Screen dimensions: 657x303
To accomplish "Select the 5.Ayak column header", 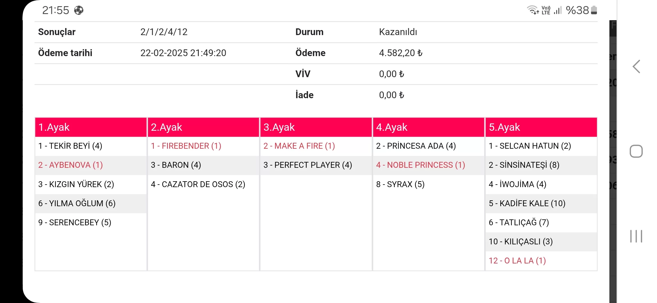I will click(541, 127).
